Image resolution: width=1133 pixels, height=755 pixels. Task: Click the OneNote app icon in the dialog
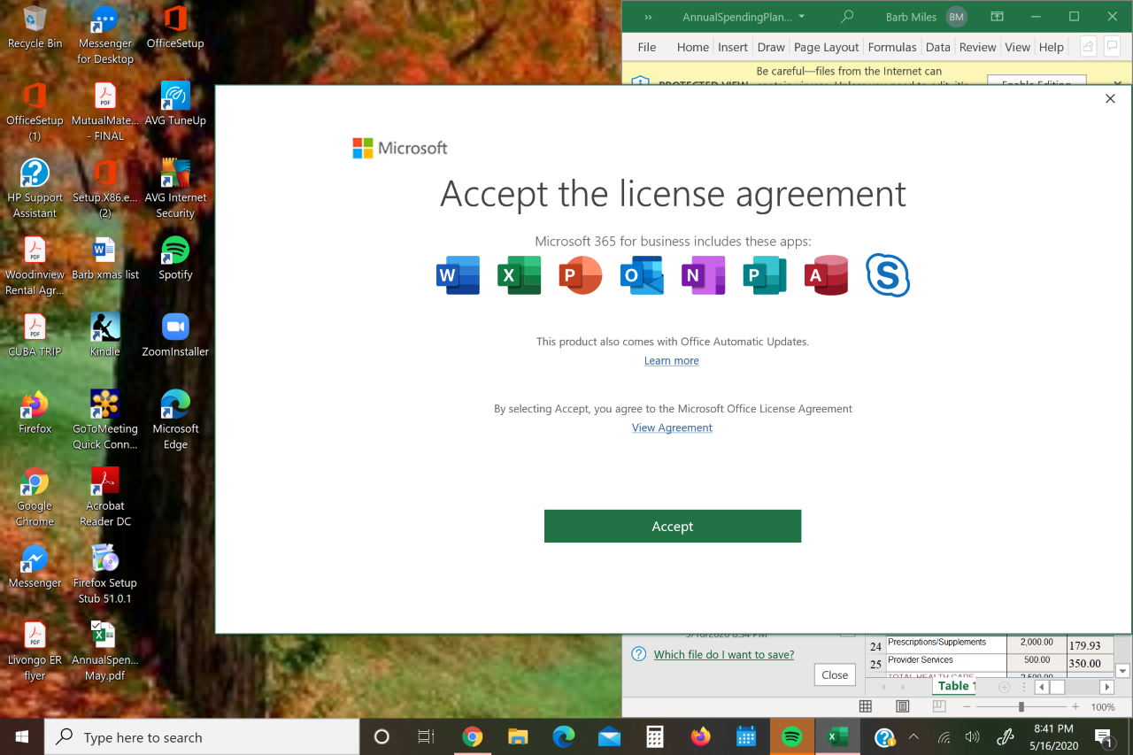point(704,275)
